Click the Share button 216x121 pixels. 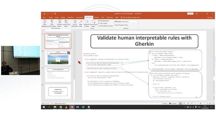click(210, 17)
